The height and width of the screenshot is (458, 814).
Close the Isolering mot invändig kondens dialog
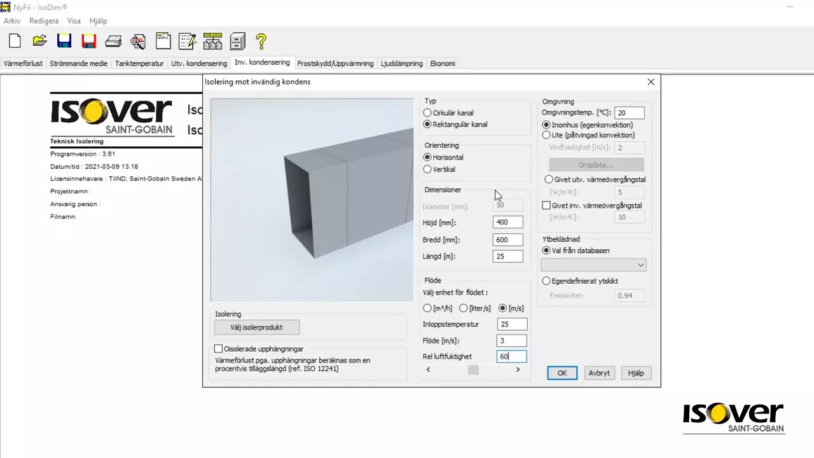tap(651, 82)
